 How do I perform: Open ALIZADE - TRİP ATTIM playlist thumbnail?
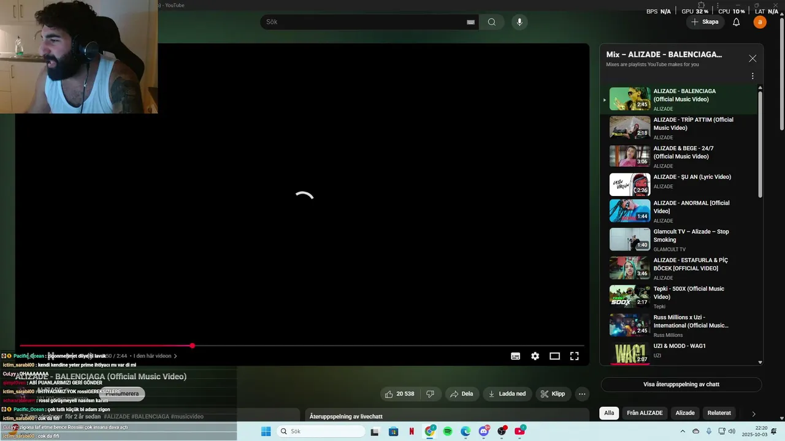pyautogui.click(x=630, y=127)
